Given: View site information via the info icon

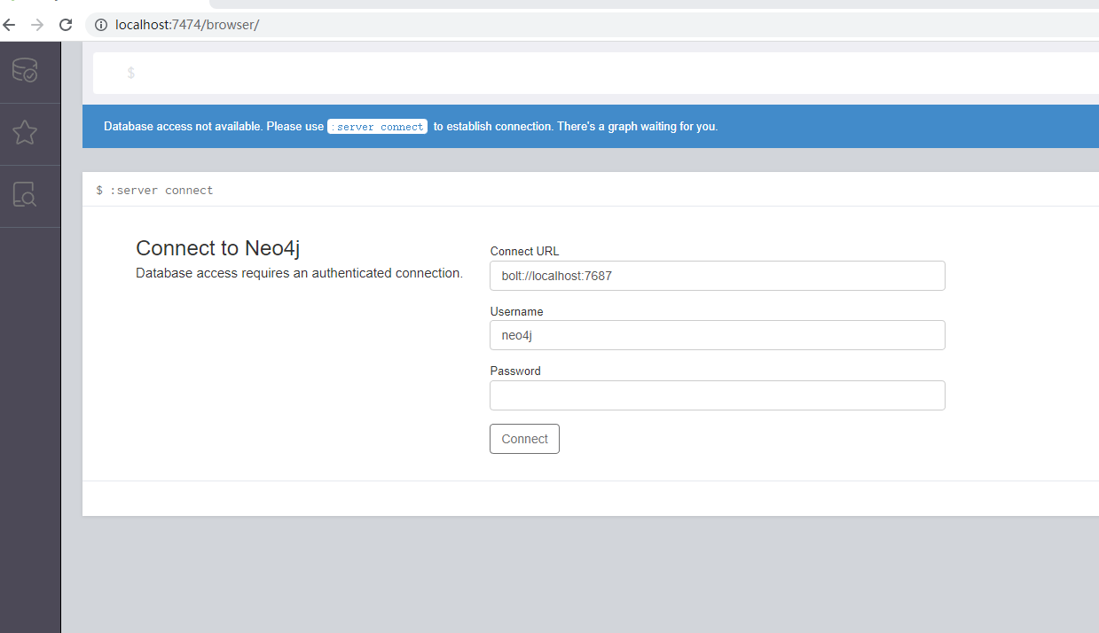Looking at the screenshot, I should 100,25.
